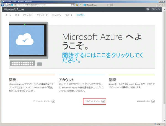Click the security lock icon
This screenshot has width=166, height=126.
point(77,5)
